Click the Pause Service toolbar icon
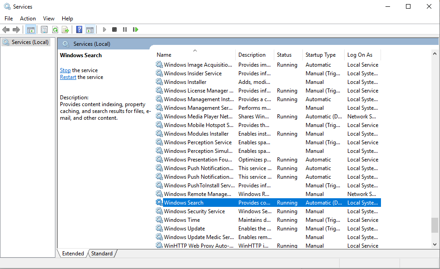440x269 pixels. [x=125, y=29]
